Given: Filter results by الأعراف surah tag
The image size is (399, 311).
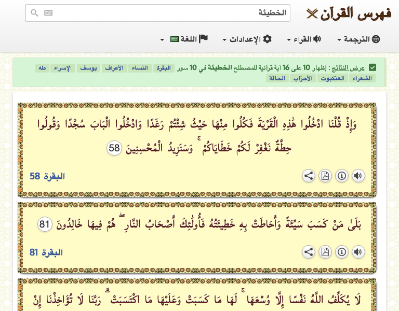Looking at the screenshot, I should 114,68.
